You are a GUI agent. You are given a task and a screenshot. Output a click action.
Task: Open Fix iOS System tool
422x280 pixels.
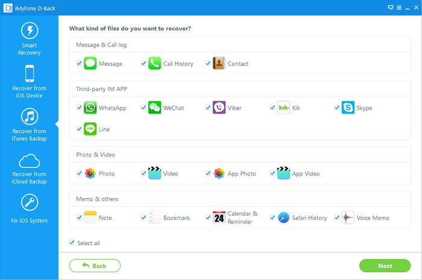(30, 209)
